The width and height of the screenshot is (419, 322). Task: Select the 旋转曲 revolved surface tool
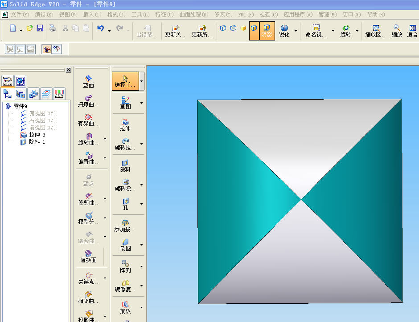88,139
